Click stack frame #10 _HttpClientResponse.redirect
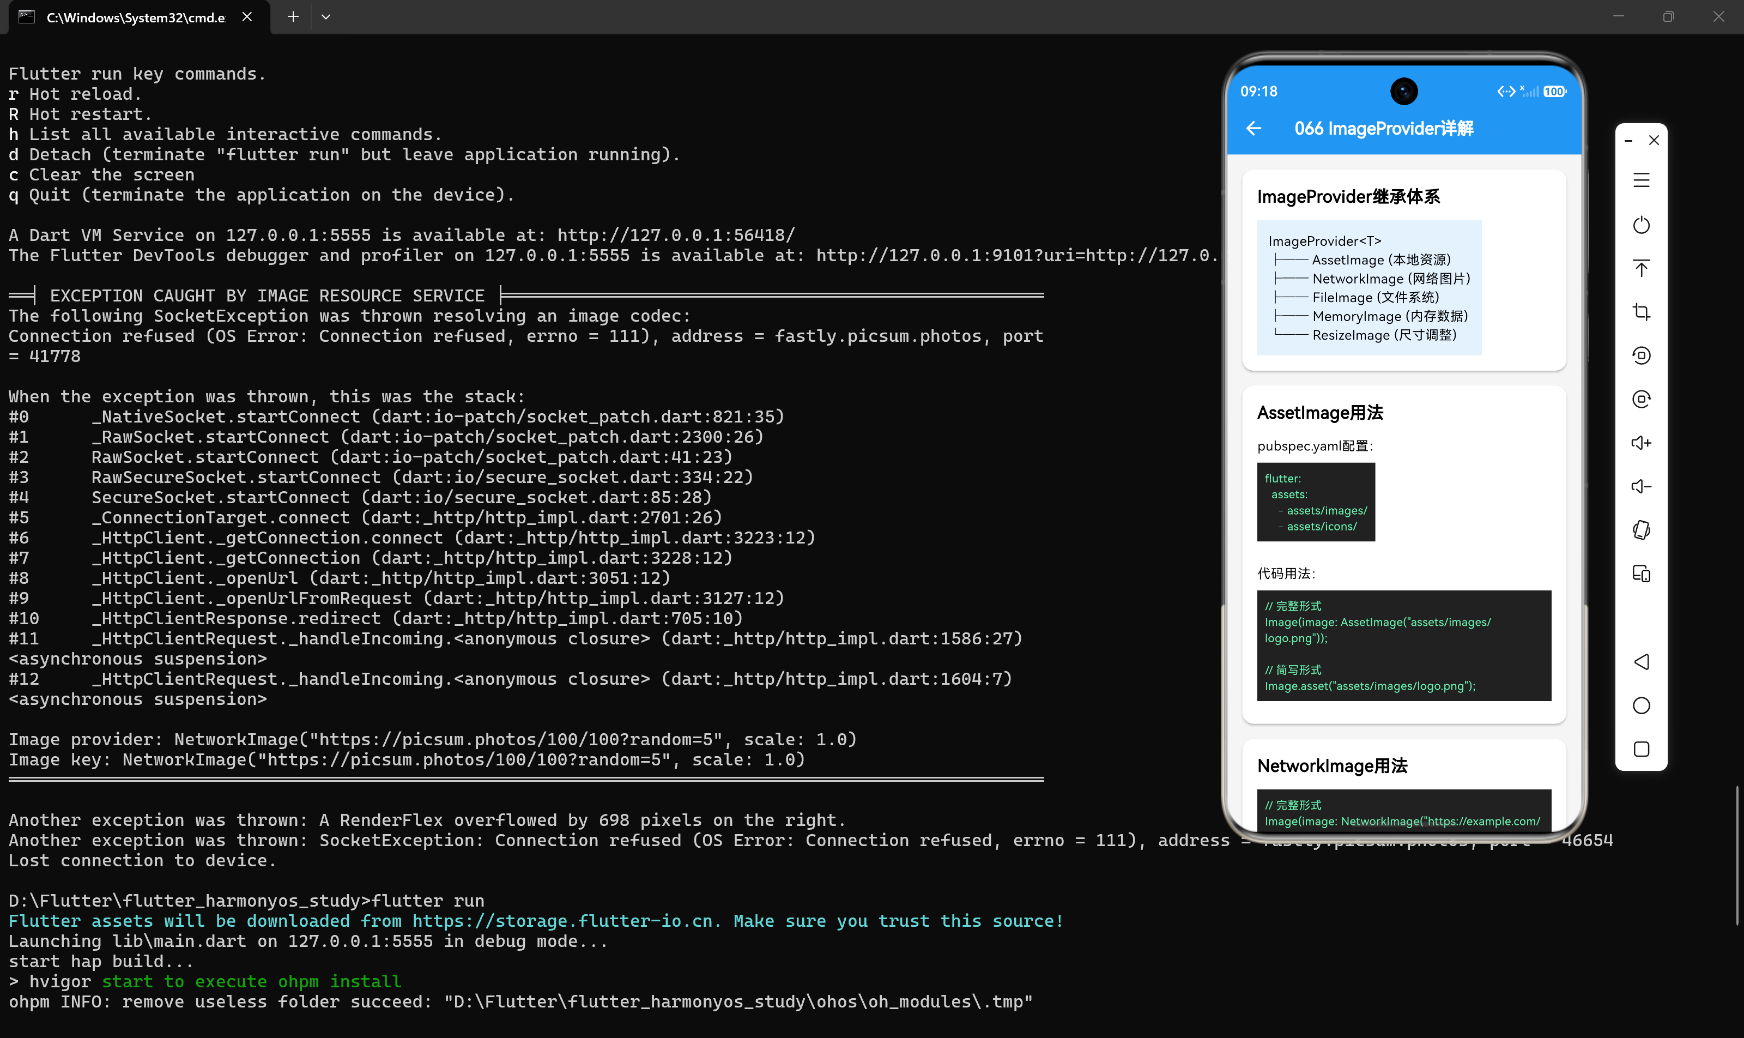Image resolution: width=1744 pixels, height=1038 pixels. [x=376, y=619]
